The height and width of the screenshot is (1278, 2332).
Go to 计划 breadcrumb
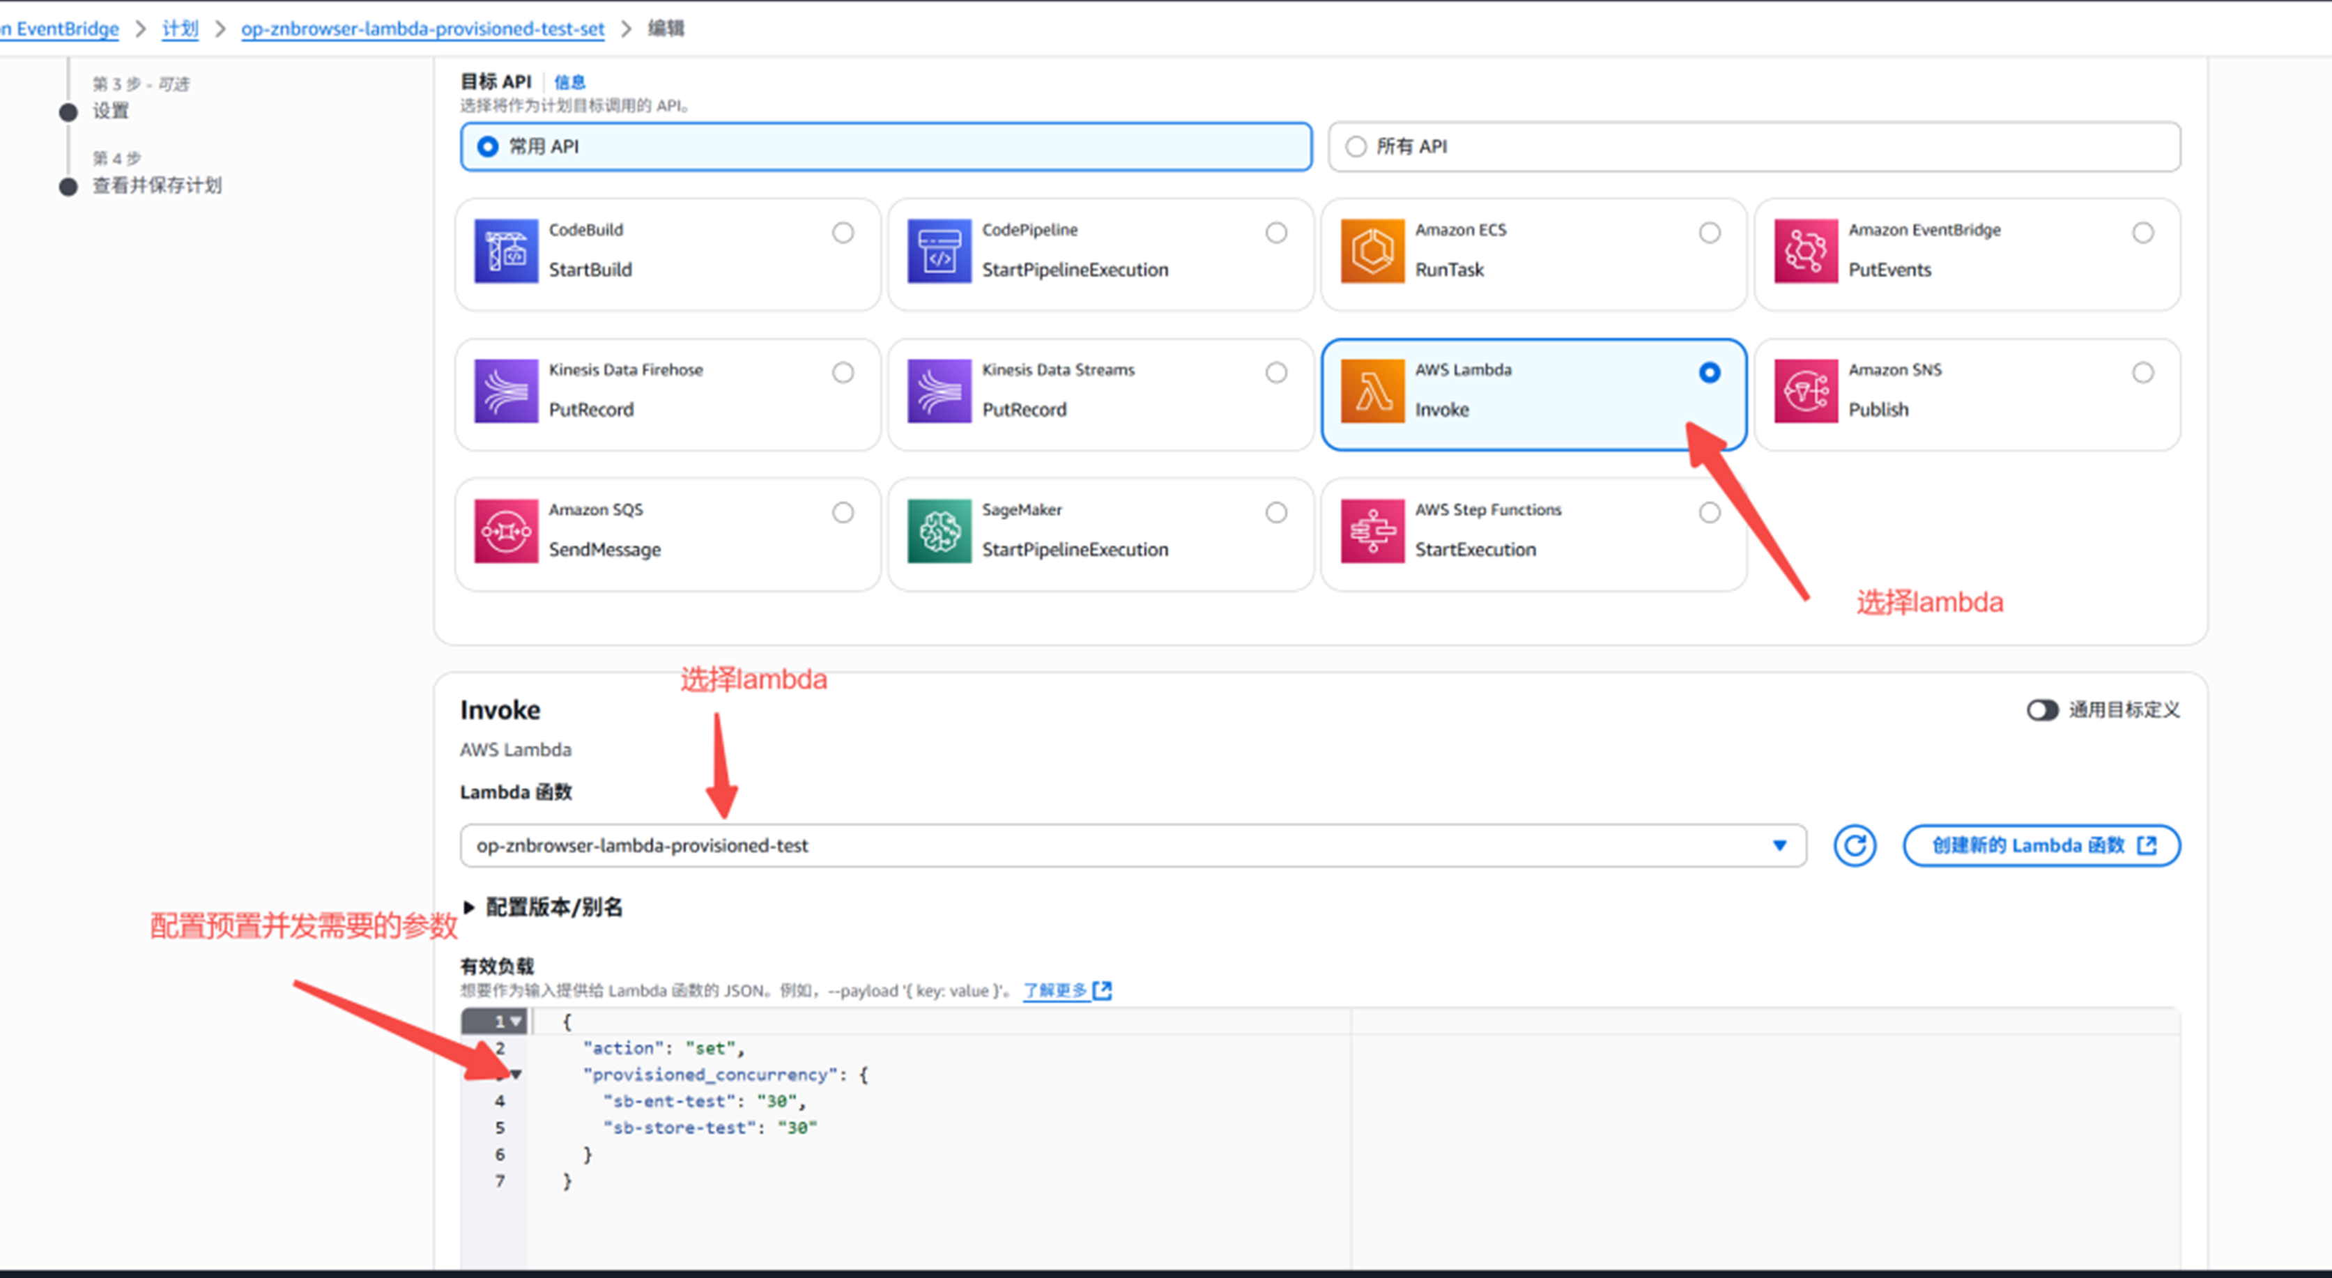click(x=179, y=28)
